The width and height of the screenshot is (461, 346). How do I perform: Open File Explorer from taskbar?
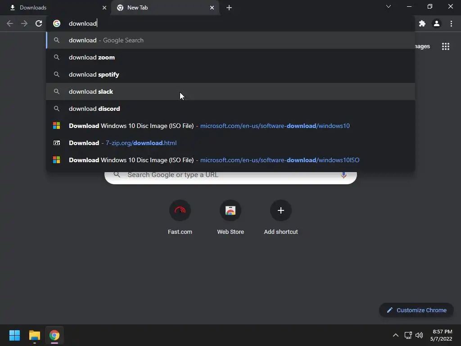34,335
